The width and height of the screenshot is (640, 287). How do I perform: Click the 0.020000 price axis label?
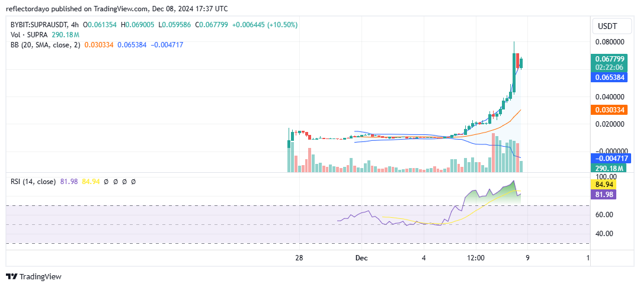pos(610,124)
